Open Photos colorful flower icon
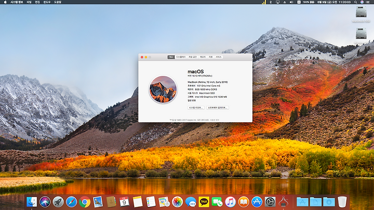 178,202
